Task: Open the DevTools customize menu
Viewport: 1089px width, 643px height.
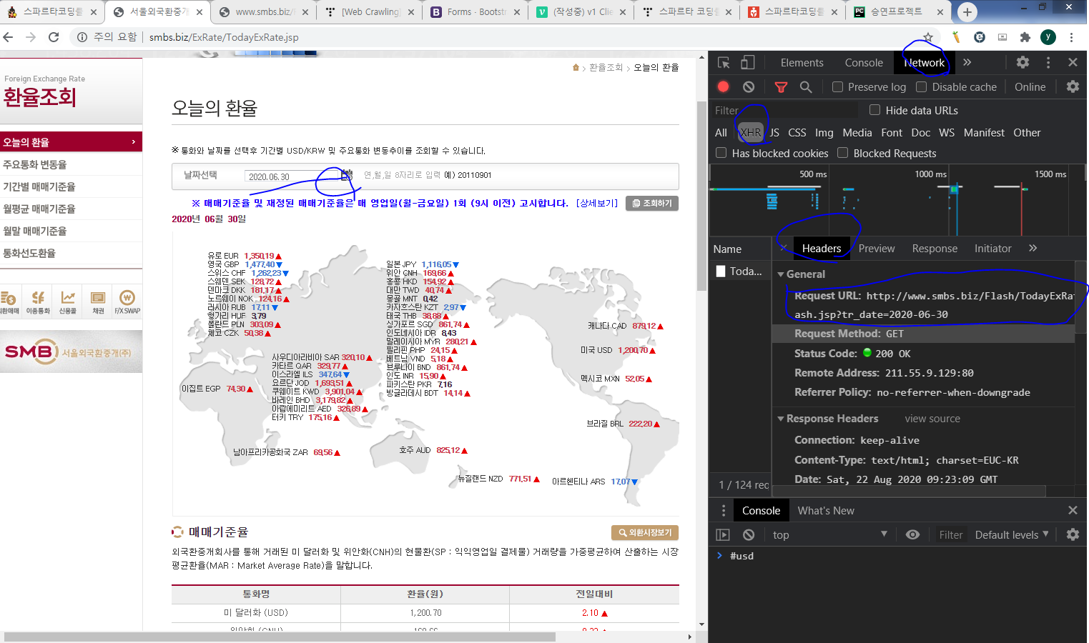Action: [1048, 62]
